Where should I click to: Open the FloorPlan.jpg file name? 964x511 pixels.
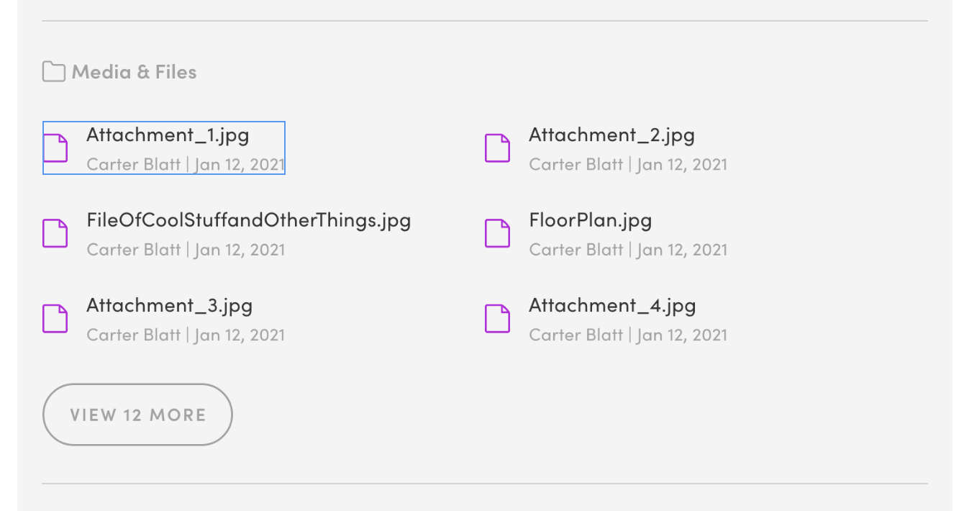(590, 220)
